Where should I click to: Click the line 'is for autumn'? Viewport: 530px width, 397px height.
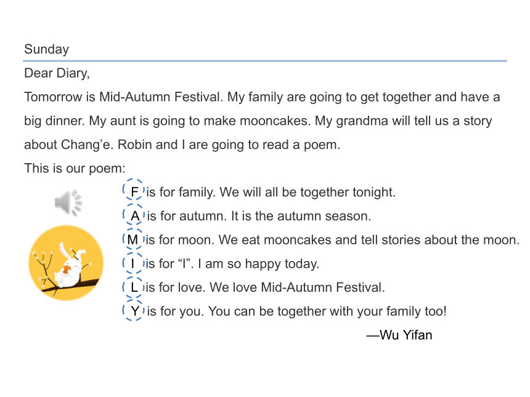pyautogui.click(x=259, y=216)
